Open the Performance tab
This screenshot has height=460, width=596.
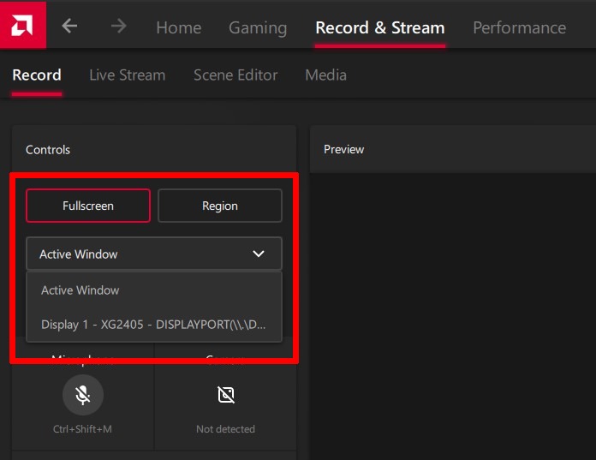click(519, 27)
